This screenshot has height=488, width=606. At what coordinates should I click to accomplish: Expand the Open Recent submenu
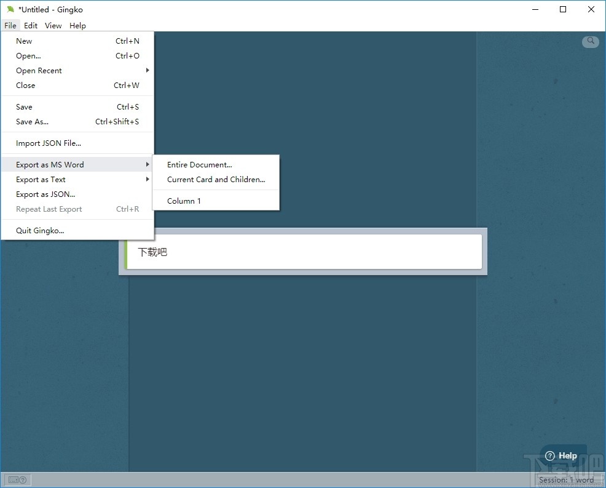[77, 70]
